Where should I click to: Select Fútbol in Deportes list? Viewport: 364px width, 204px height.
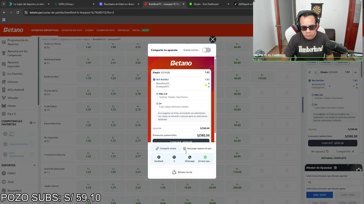click(x=11, y=173)
